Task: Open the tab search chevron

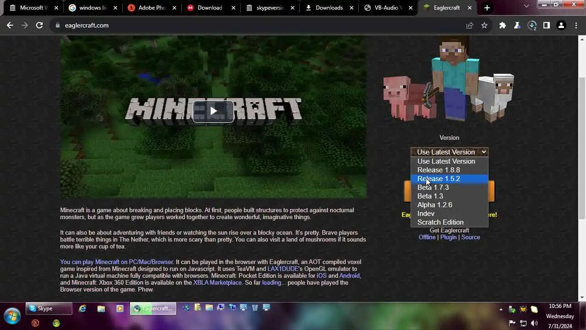Action: (526, 6)
